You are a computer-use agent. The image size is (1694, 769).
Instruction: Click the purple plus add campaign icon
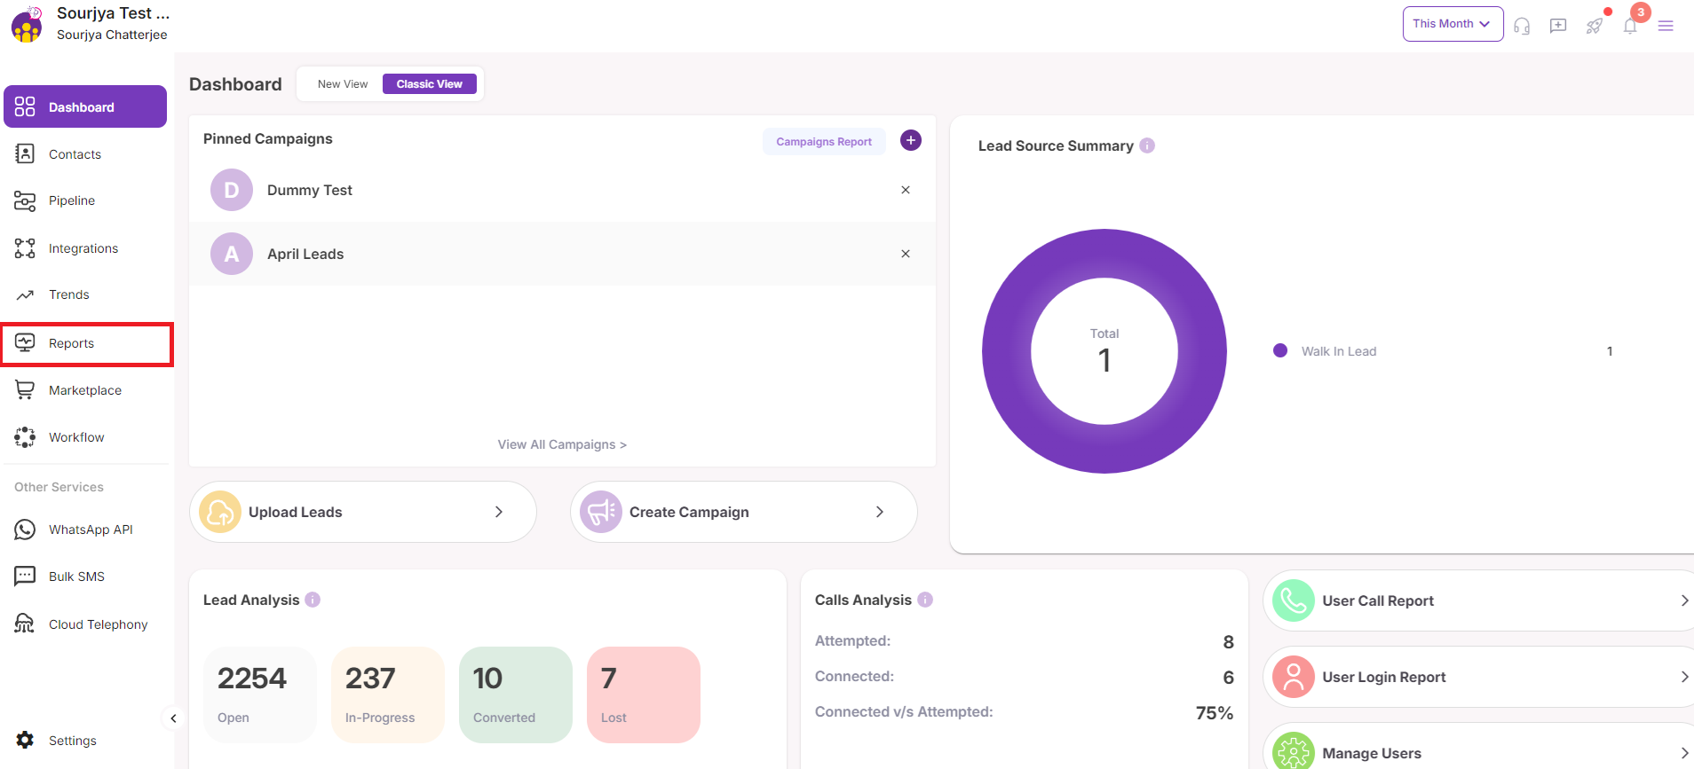pyautogui.click(x=911, y=140)
